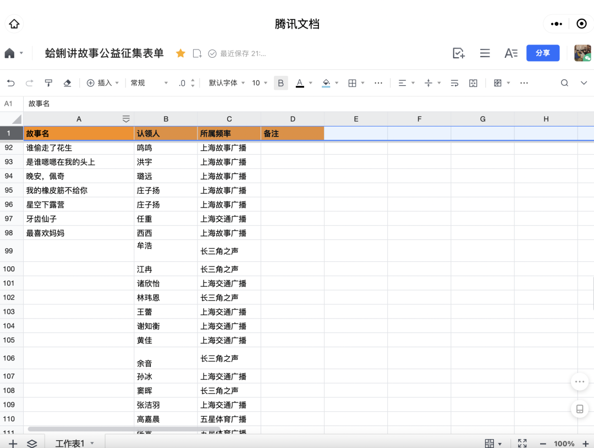Open the 默认字体 font dropdown
Viewport: 594px width, 448px height.
227,83
